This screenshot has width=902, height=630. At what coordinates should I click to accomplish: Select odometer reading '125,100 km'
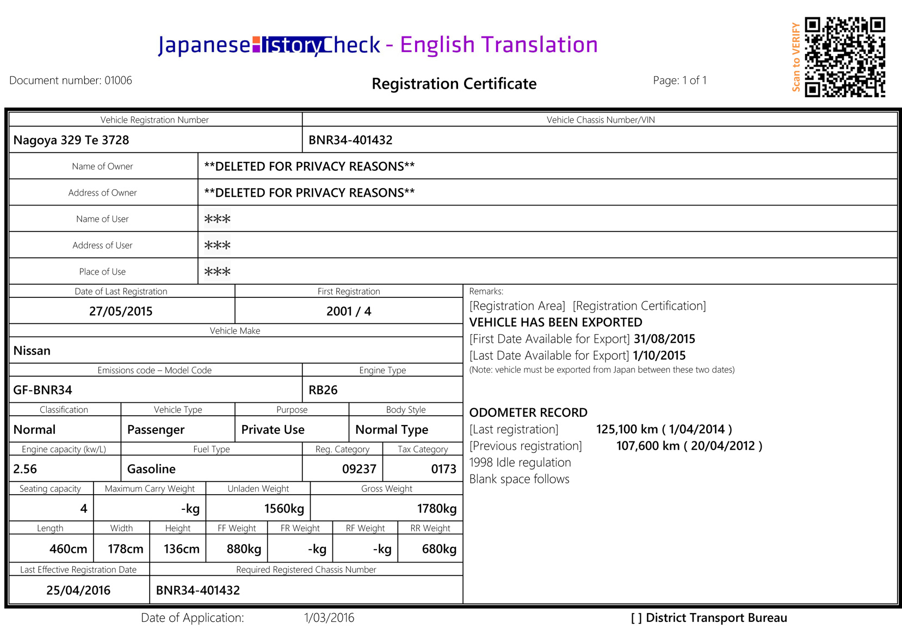pyautogui.click(x=627, y=429)
